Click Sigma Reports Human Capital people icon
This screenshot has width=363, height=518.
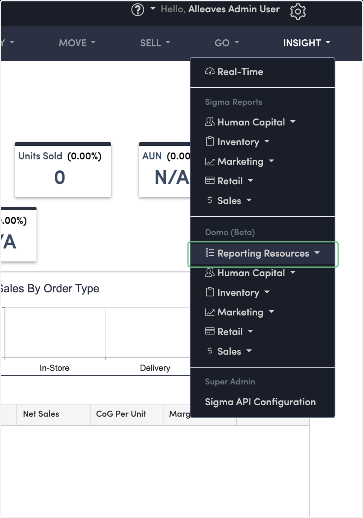click(x=210, y=121)
